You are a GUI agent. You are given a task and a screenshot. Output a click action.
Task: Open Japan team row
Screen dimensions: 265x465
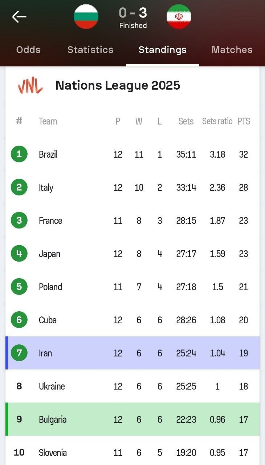pyautogui.click(x=50, y=254)
